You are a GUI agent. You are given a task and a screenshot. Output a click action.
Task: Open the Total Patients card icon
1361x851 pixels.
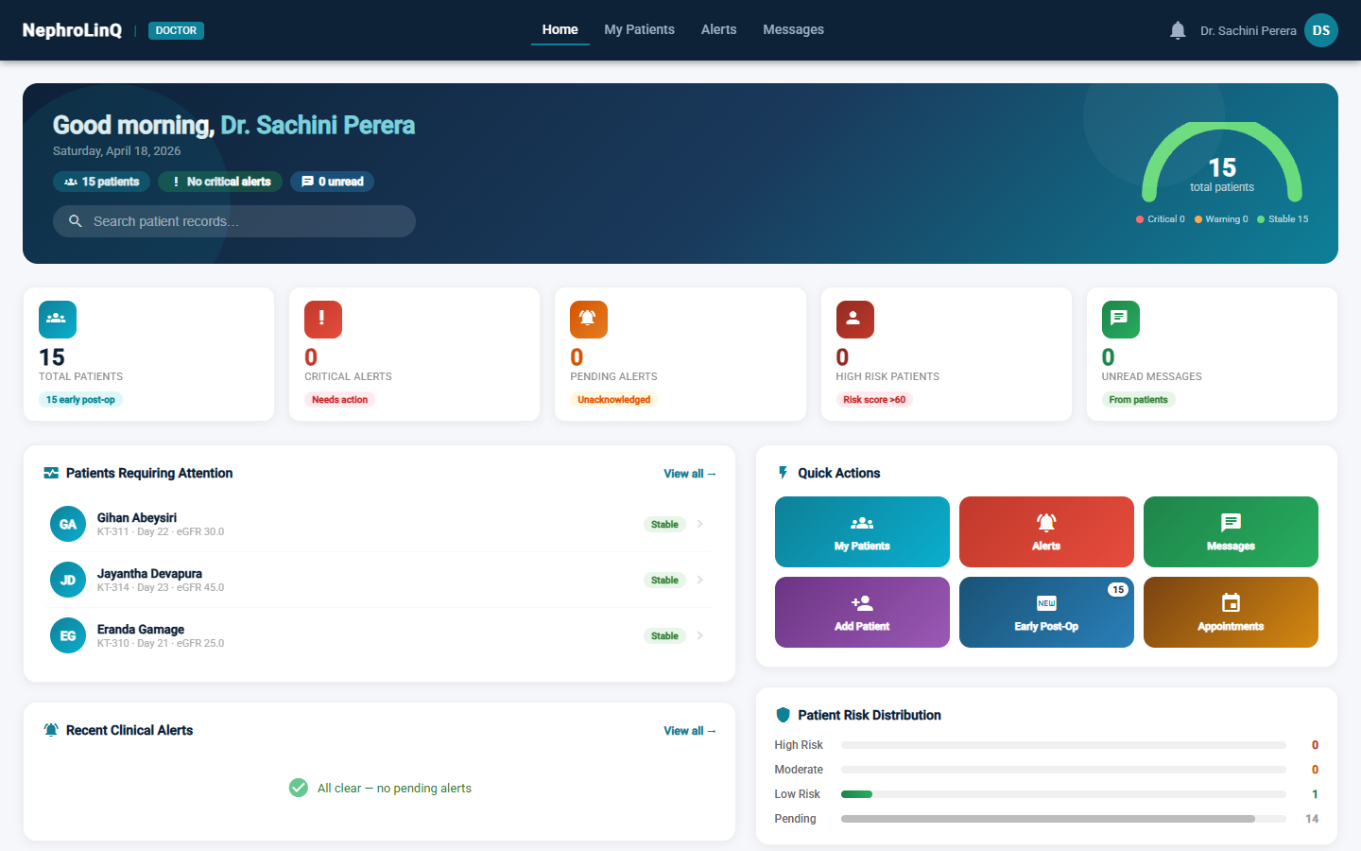click(57, 319)
